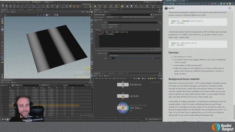Toggle bypass flag on transform1 node
Viewport: 235px width, 132px height.
point(118,85)
